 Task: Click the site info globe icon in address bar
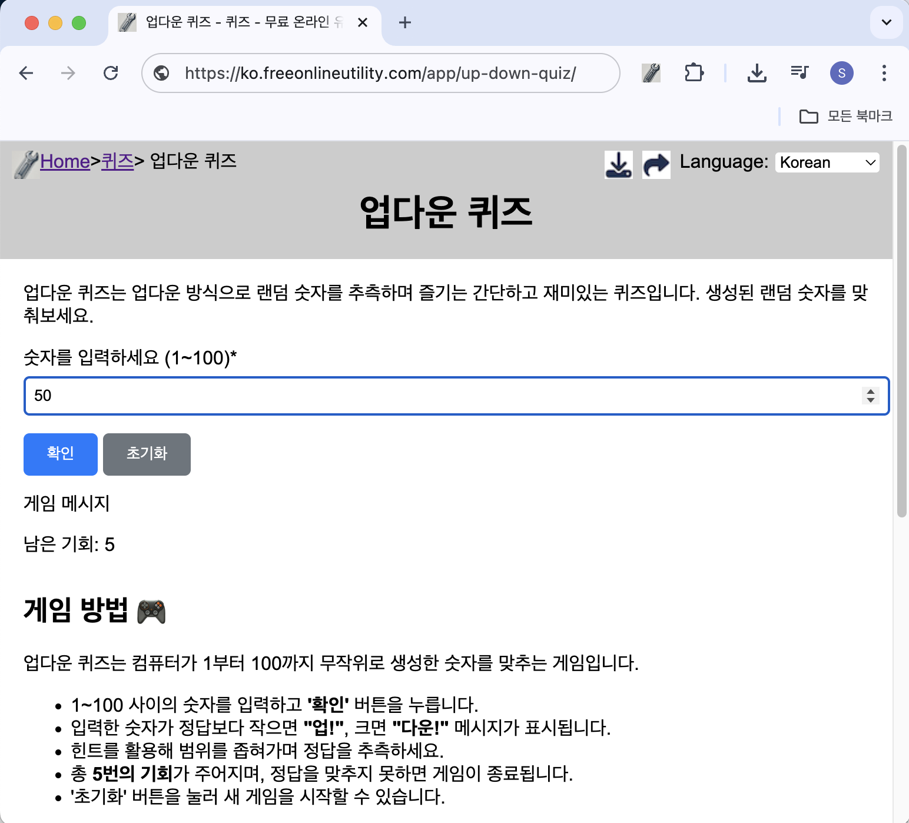[161, 73]
